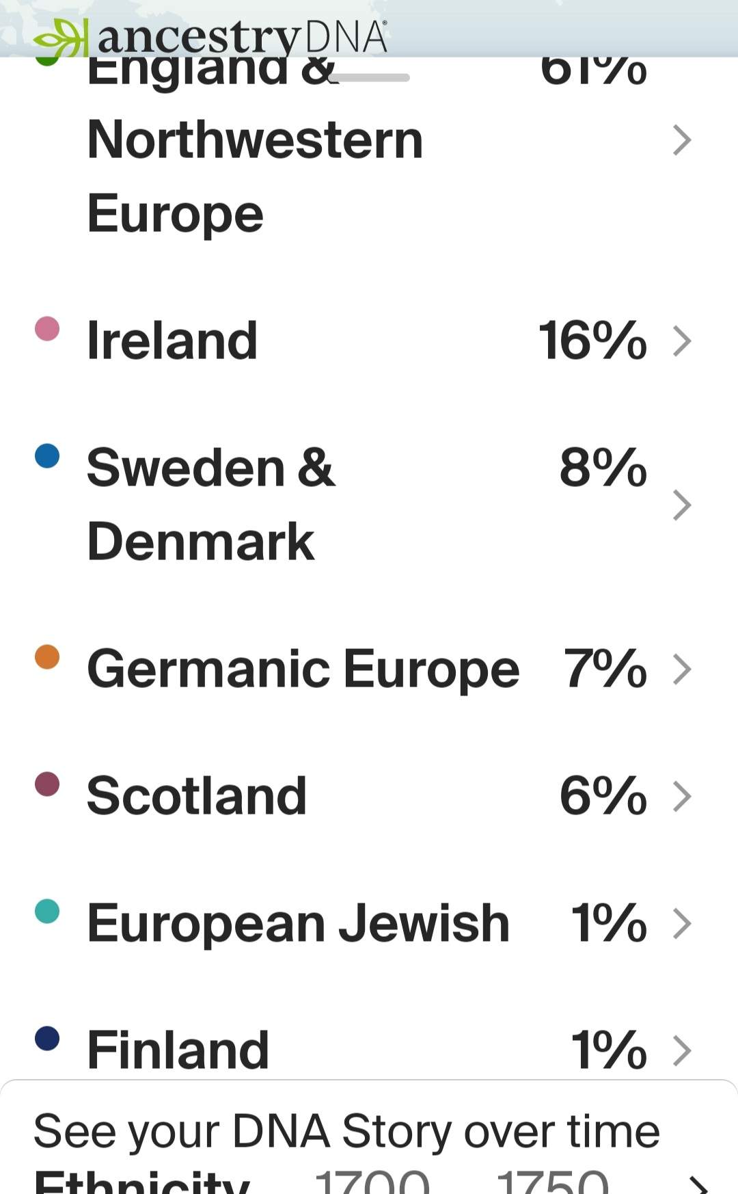
Task: Select the blue Sweden & Denmark dot
Action: tap(47, 455)
